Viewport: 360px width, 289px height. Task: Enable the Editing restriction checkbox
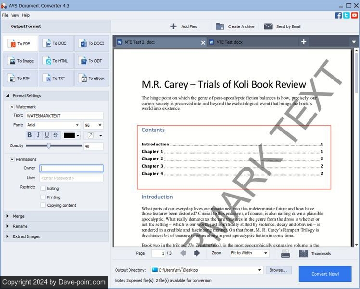pyautogui.click(x=43, y=188)
